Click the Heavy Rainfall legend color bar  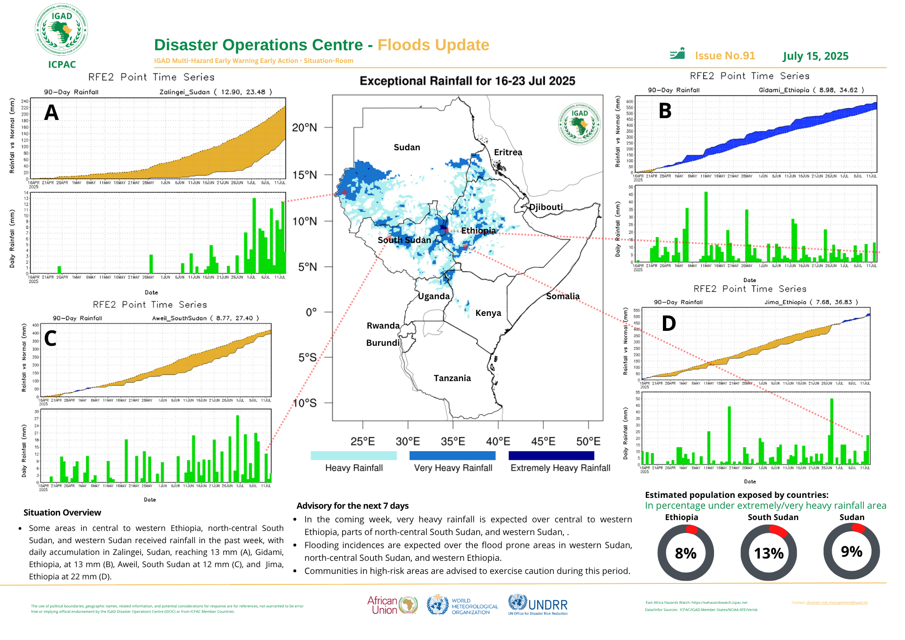353,455
